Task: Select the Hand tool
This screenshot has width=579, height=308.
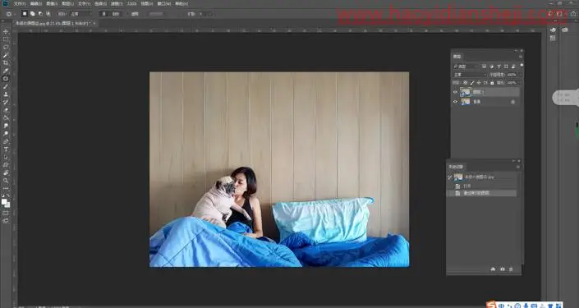Action: click(x=6, y=172)
